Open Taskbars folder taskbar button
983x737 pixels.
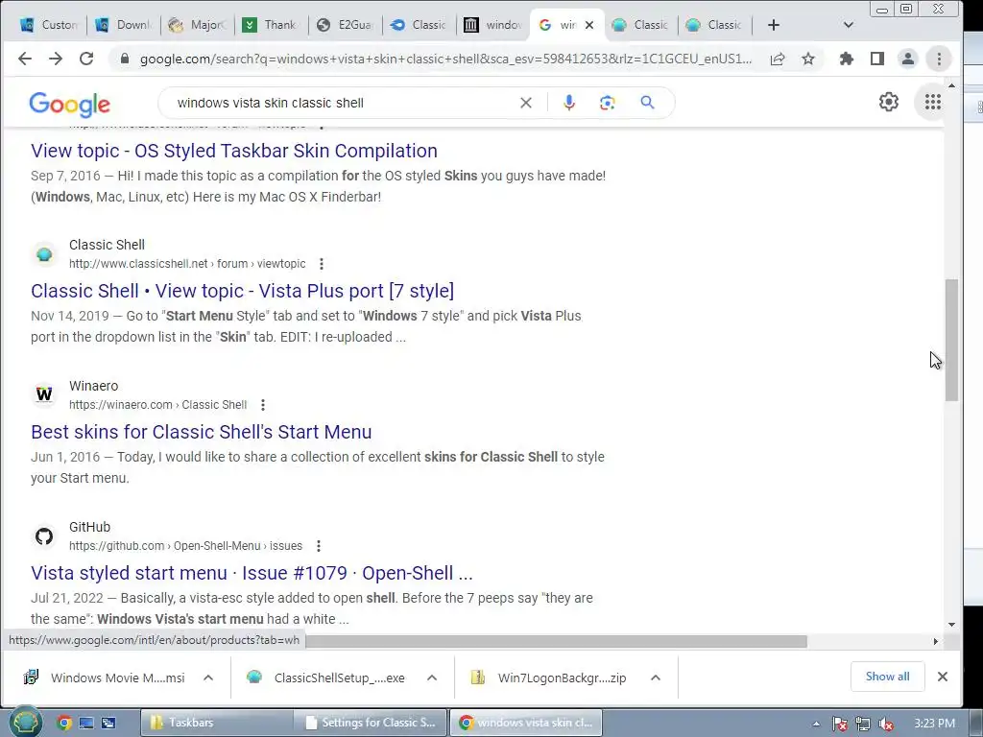coord(215,723)
